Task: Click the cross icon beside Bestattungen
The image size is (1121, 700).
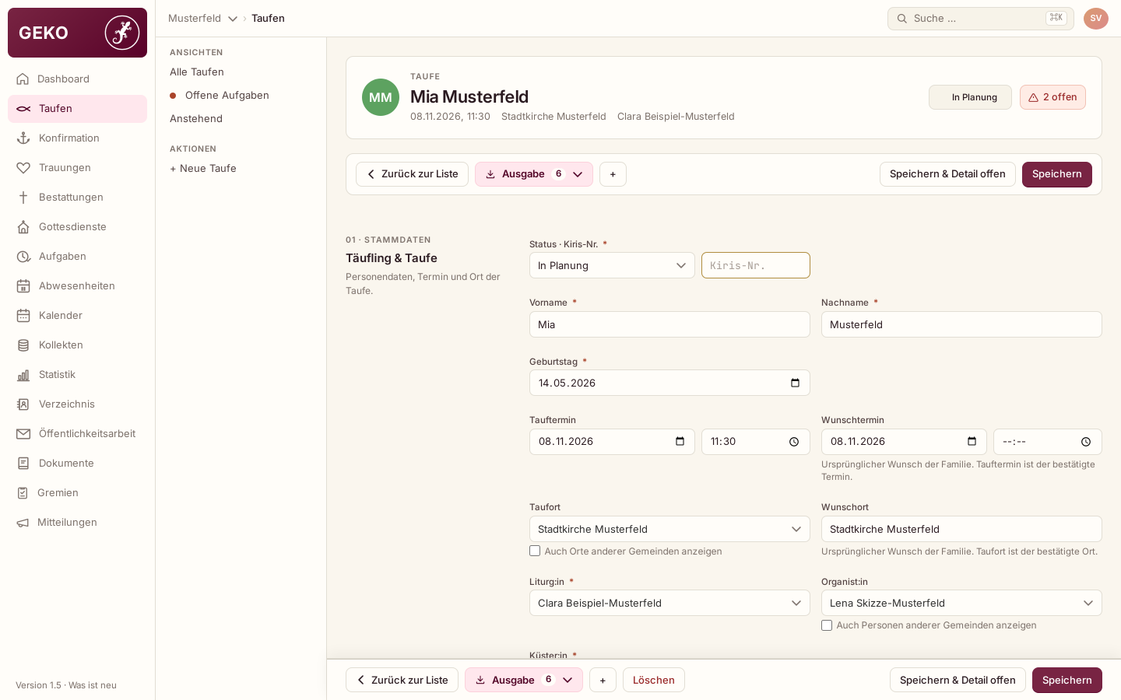Action: 23,197
